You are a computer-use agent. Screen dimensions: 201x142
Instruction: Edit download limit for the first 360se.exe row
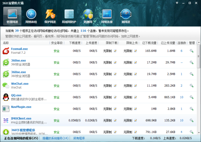pos(115,62)
